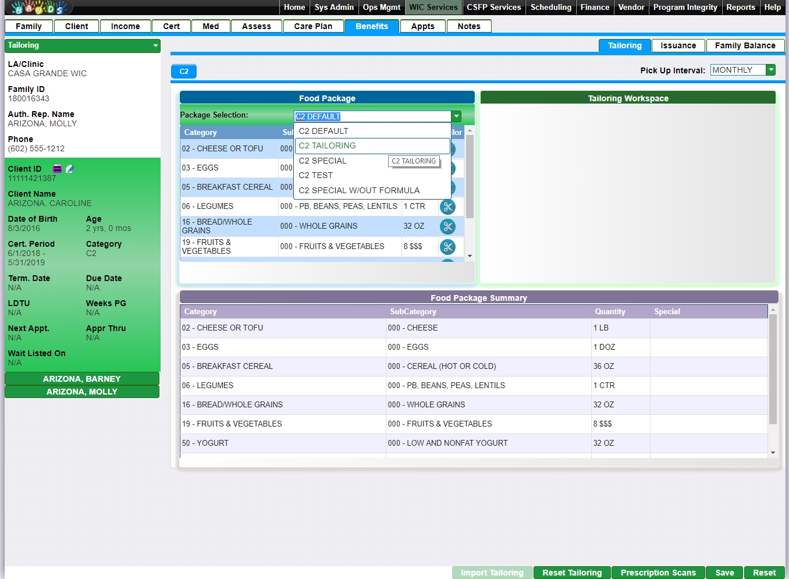Open the Reports menu
Image resolution: width=789 pixels, height=579 pixels.
click(740, 7)
